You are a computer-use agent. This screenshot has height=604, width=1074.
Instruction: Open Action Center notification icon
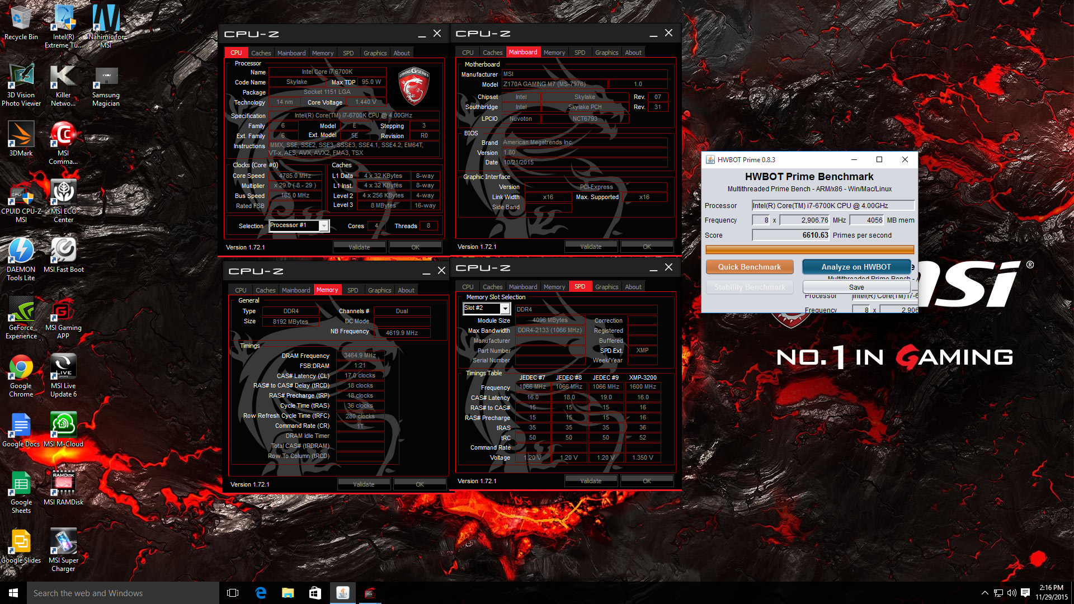pos(1025,593)
